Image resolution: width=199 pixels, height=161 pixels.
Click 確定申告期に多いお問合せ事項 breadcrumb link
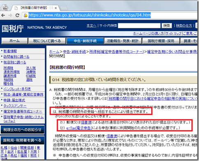(172, 52)
